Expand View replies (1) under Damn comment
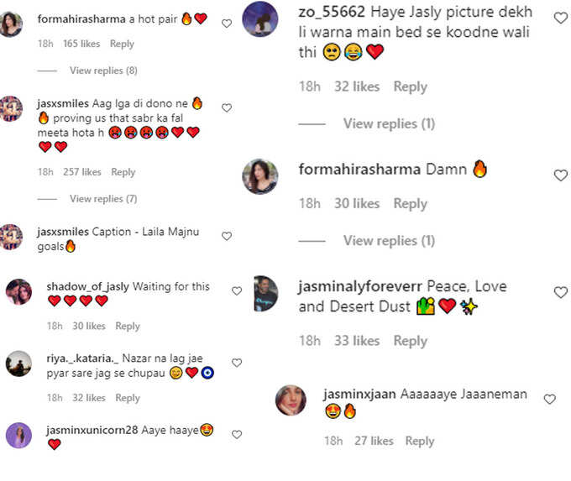571x481 pixels. [389, 241]
